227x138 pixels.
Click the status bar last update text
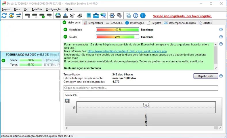[x=37, y=136]
